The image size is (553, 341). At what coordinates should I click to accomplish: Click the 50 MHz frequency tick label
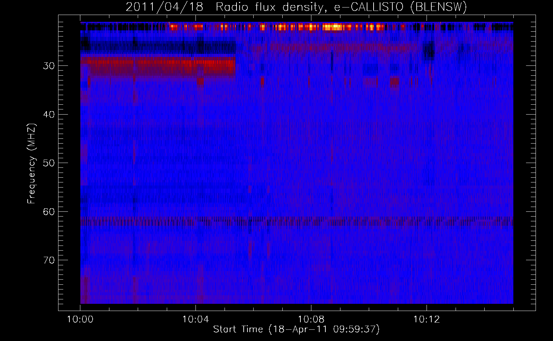pos(49,163)
